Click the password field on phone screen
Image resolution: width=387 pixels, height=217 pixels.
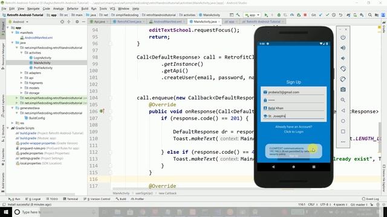[293, 100]
